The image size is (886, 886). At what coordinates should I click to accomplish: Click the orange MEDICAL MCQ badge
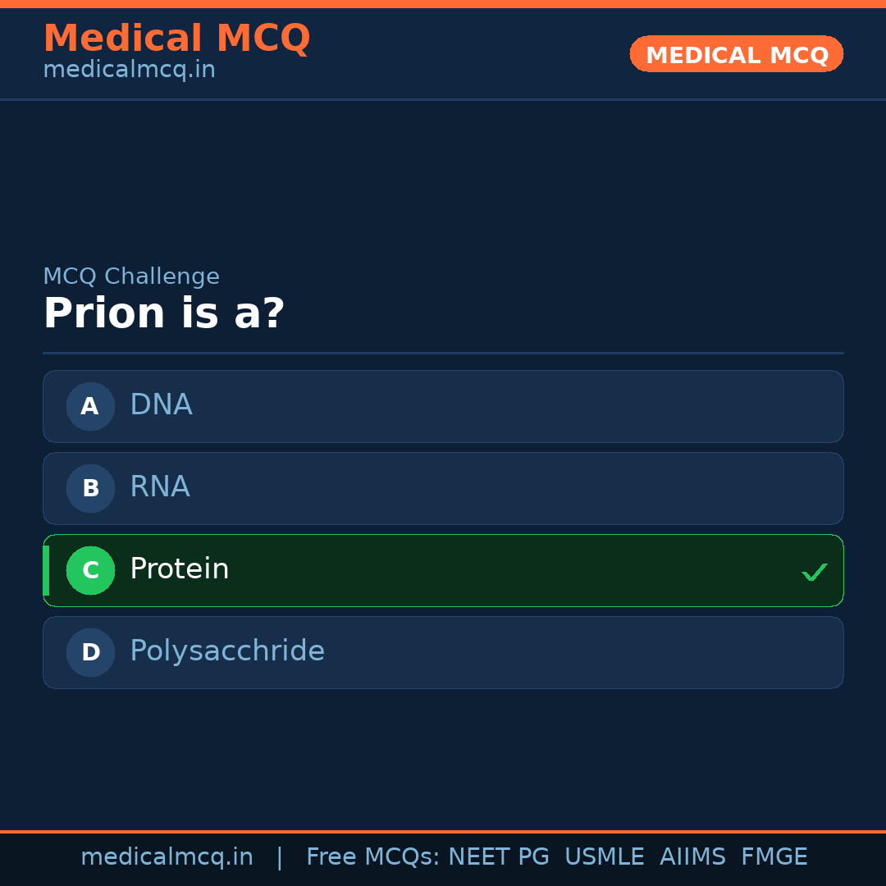pos(736,54)
